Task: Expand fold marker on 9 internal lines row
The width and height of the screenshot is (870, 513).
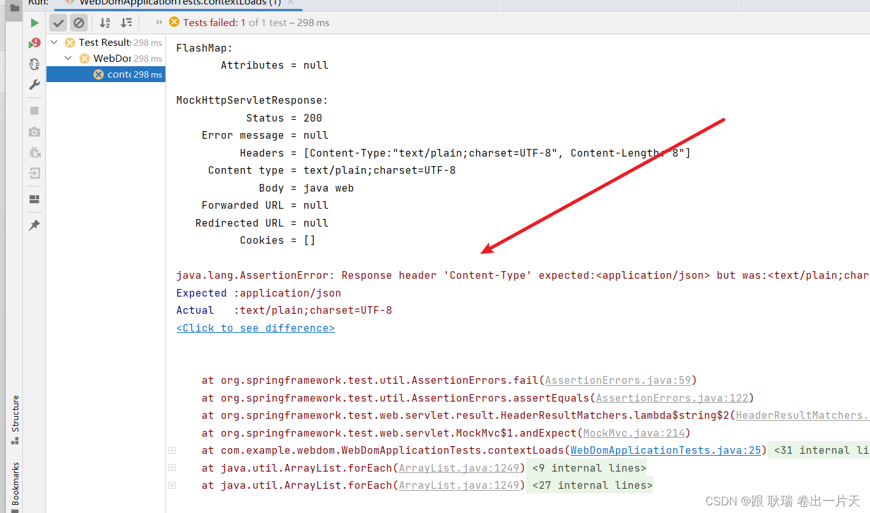Action: (x=172, y=468)
